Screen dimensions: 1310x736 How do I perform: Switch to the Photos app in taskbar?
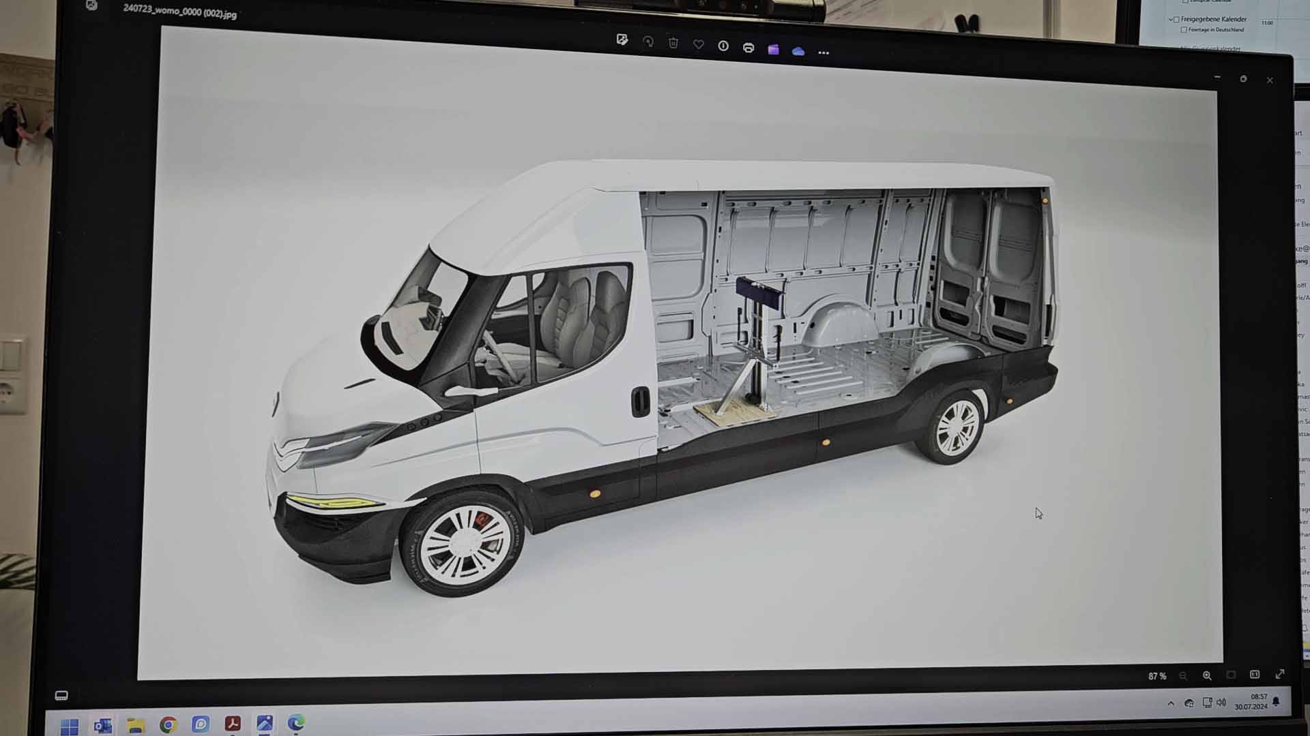click(x=265, y=723)
